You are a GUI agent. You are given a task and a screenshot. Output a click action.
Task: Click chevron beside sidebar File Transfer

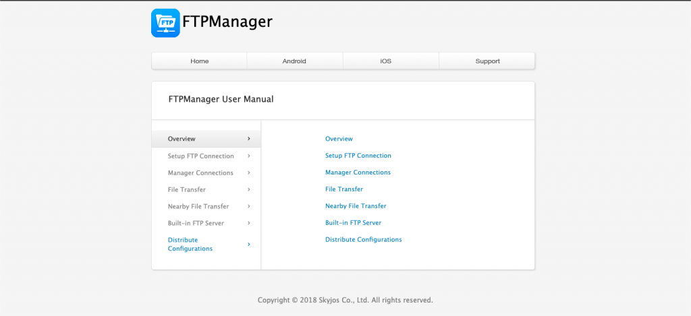tap(249, 189)
